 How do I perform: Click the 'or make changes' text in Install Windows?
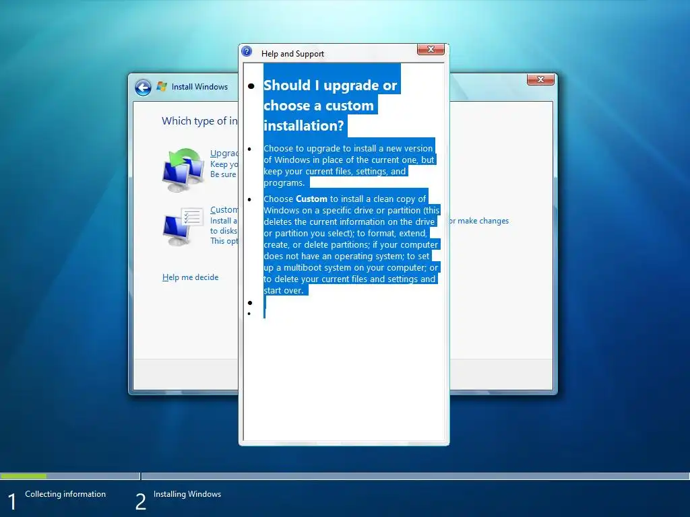click(479, 221)
